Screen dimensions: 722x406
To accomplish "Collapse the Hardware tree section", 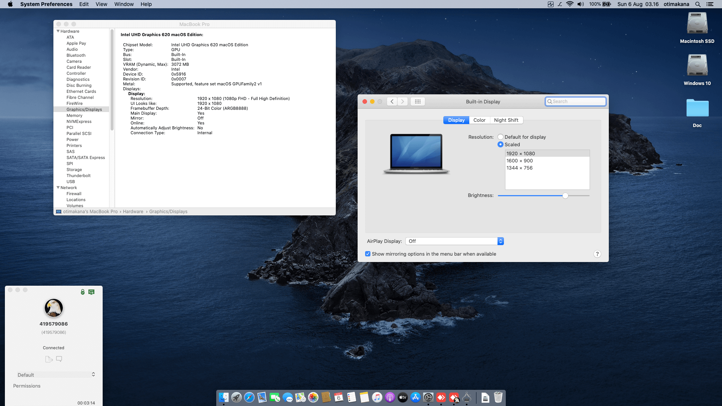I will click(58, 31).
